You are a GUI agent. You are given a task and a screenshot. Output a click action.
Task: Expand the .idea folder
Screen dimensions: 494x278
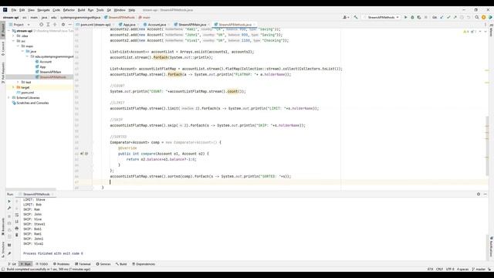(x=14, y=36)
